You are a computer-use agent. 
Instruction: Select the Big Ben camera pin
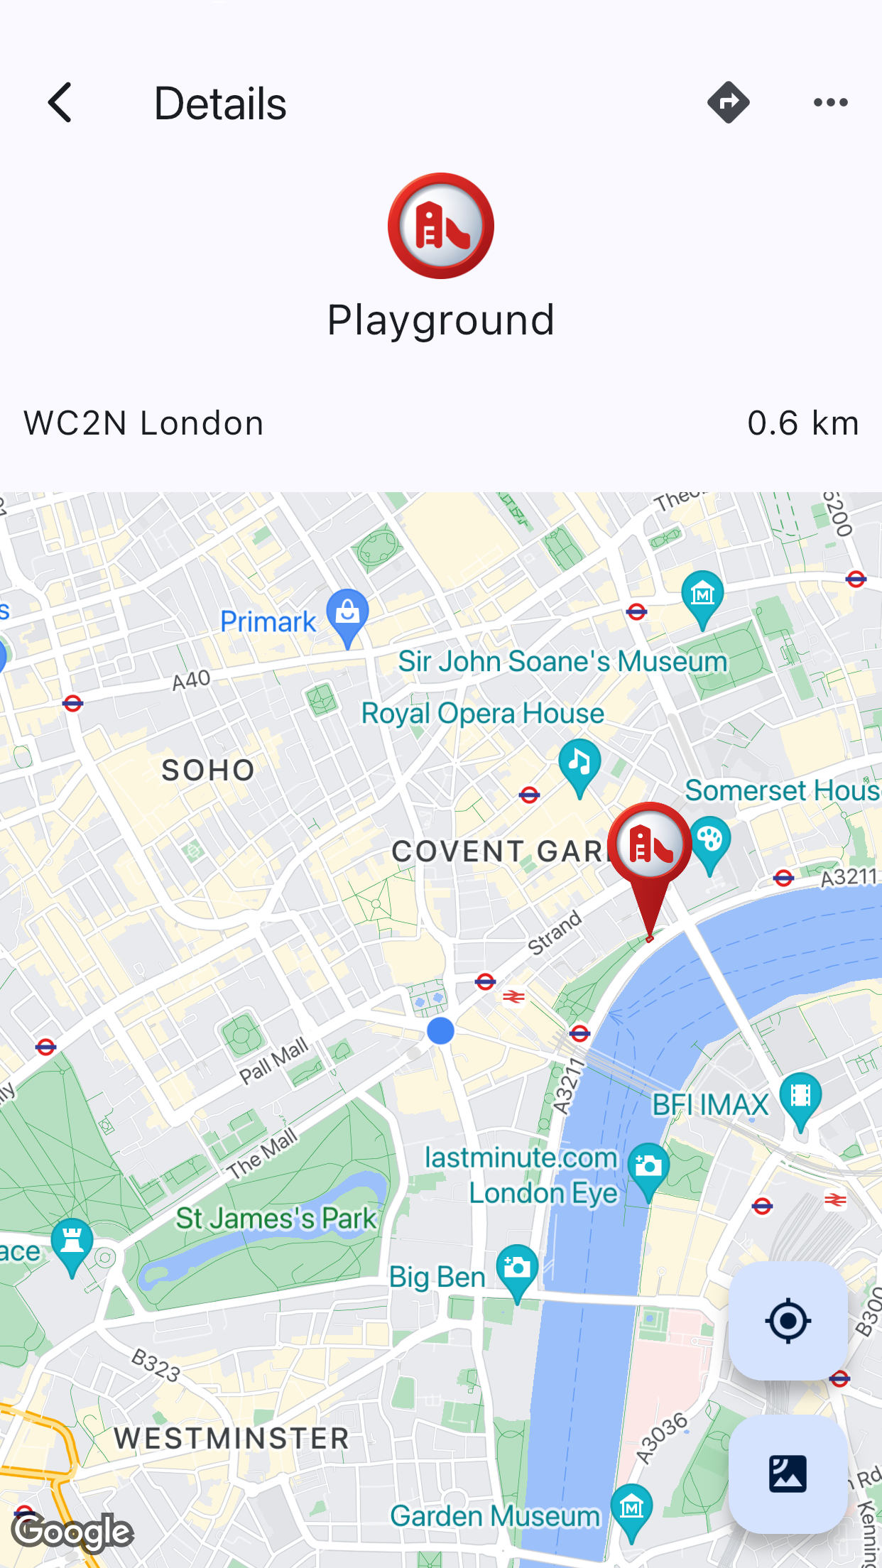[517, 1273]
